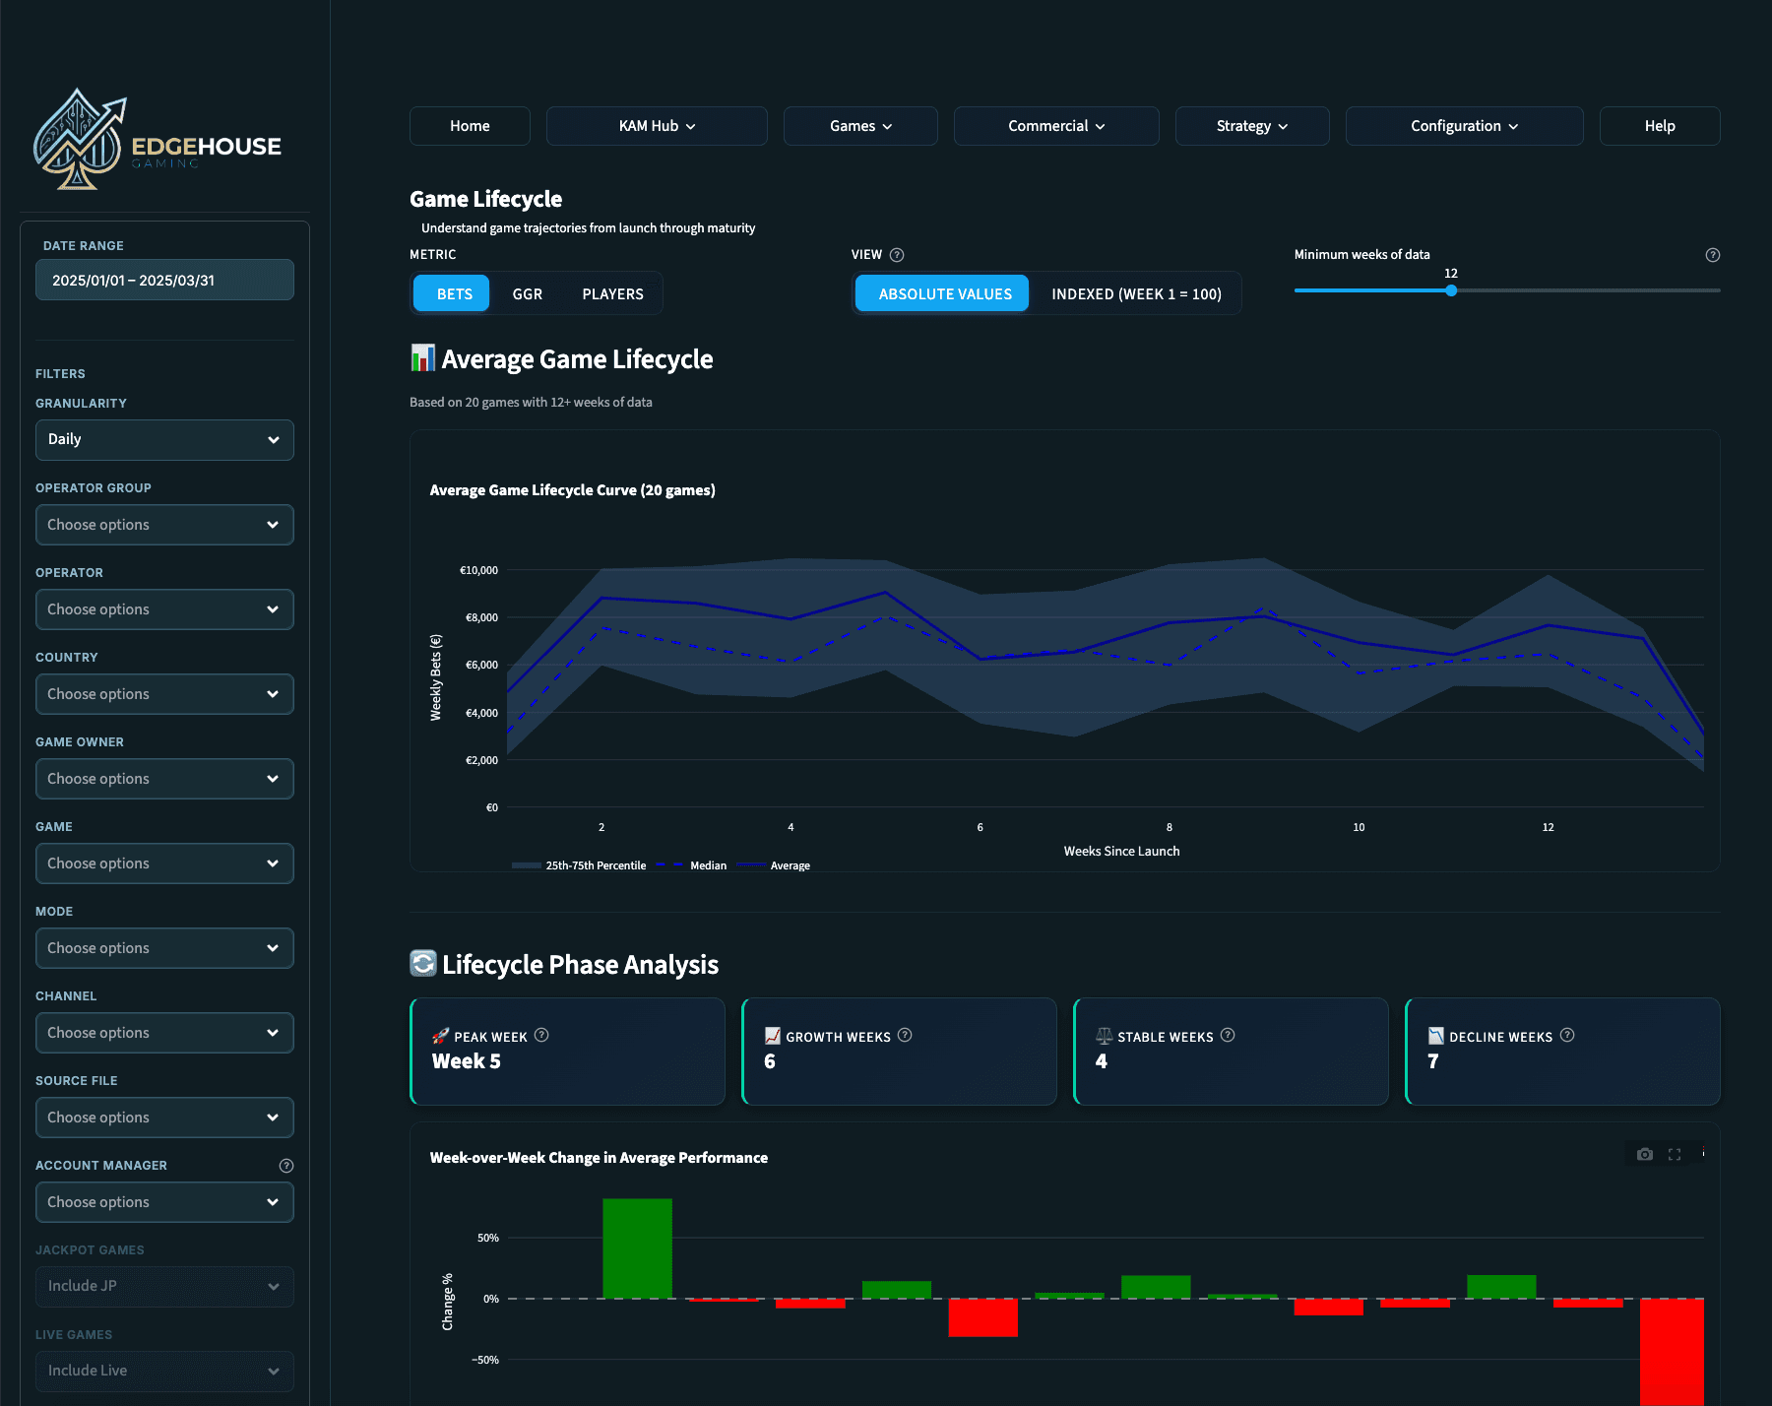Click 'Week-over-Week Change in Average Performance' title
Image resolution: width=1772 pixels, height=1406 pixels.
click(x=599, y=1158)
